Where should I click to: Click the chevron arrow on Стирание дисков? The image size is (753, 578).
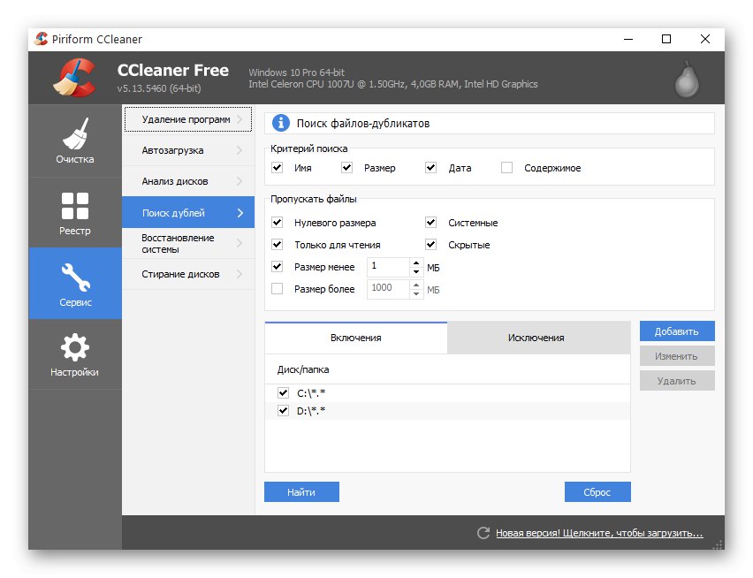click(x=240, y=274)
